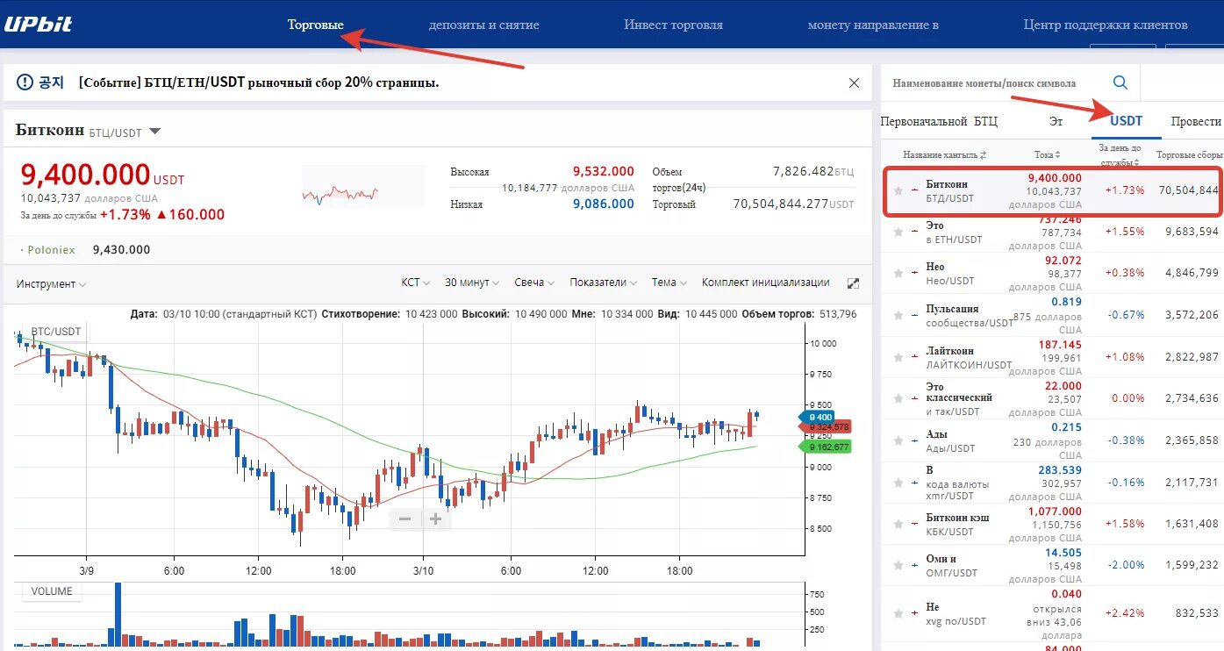Favorite the xvg/USDT row star

898,614
